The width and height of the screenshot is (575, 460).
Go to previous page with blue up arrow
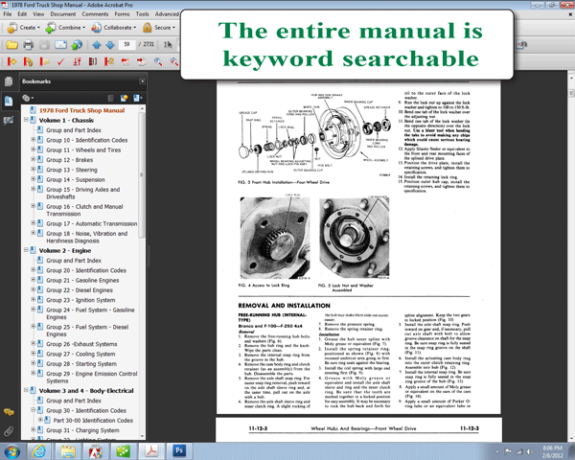[x=97, y=45]
